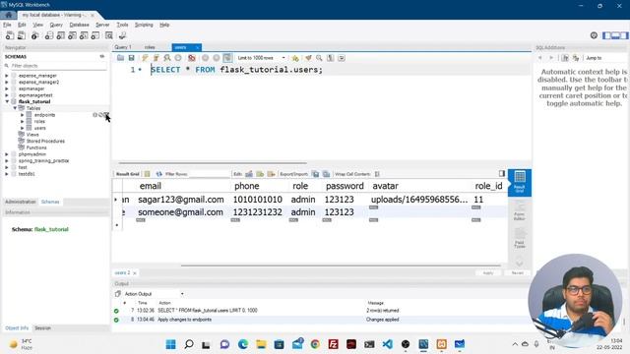The image size is (630, 354).
Task: Open the Field Types view
Action: pos(520,239)
